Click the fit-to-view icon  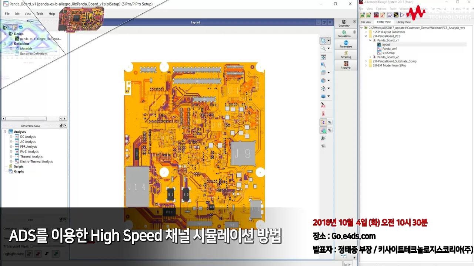click(x=323, y=57)
